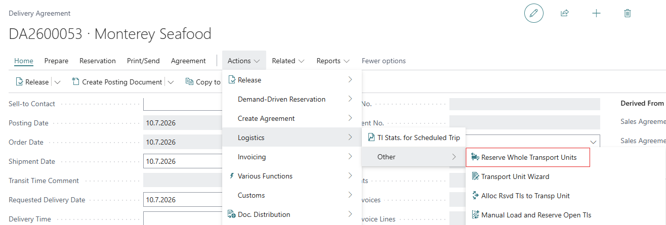
Task: Open the Actions dropdown menu
Action: [x=244, y=61]
